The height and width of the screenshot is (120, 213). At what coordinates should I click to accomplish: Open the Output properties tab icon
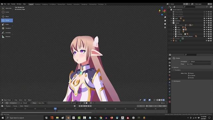(169, 66)
